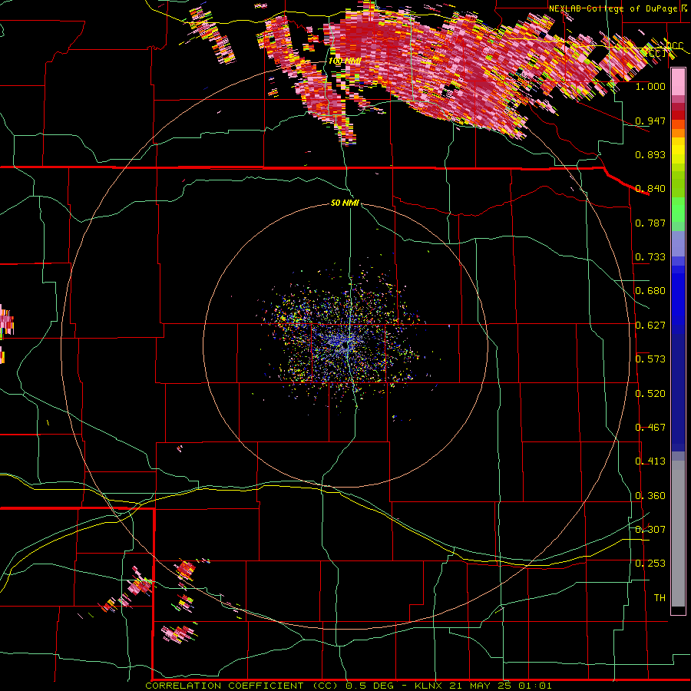
Task: Click the 0.733 legend label
Action: click(650, 257)
